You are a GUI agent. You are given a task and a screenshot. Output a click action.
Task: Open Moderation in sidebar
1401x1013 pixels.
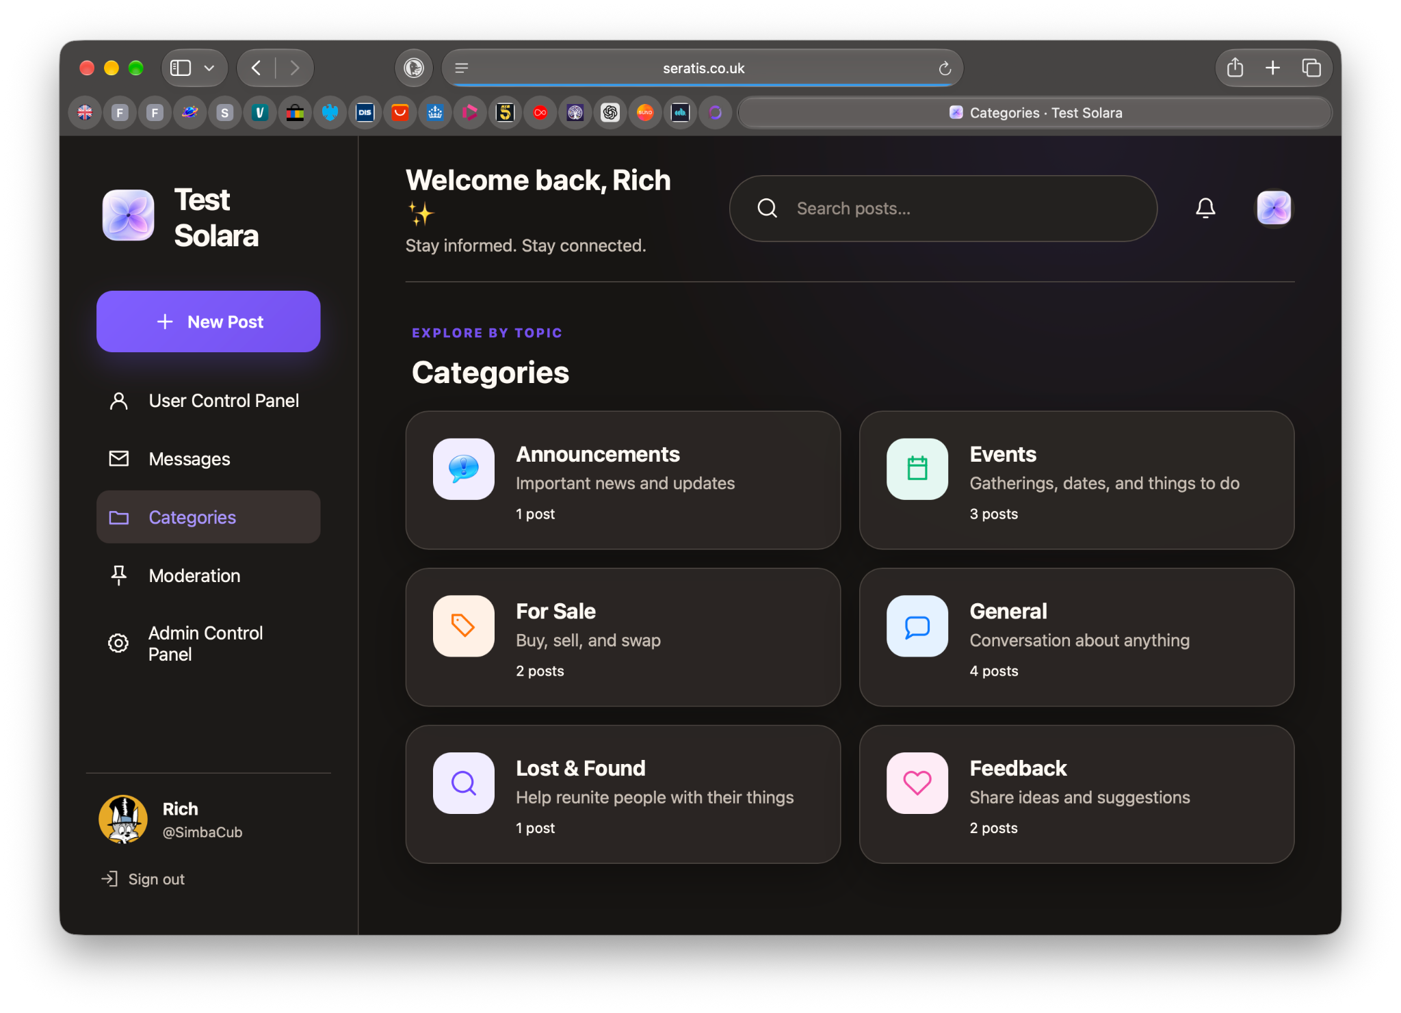tap(209, 576)
